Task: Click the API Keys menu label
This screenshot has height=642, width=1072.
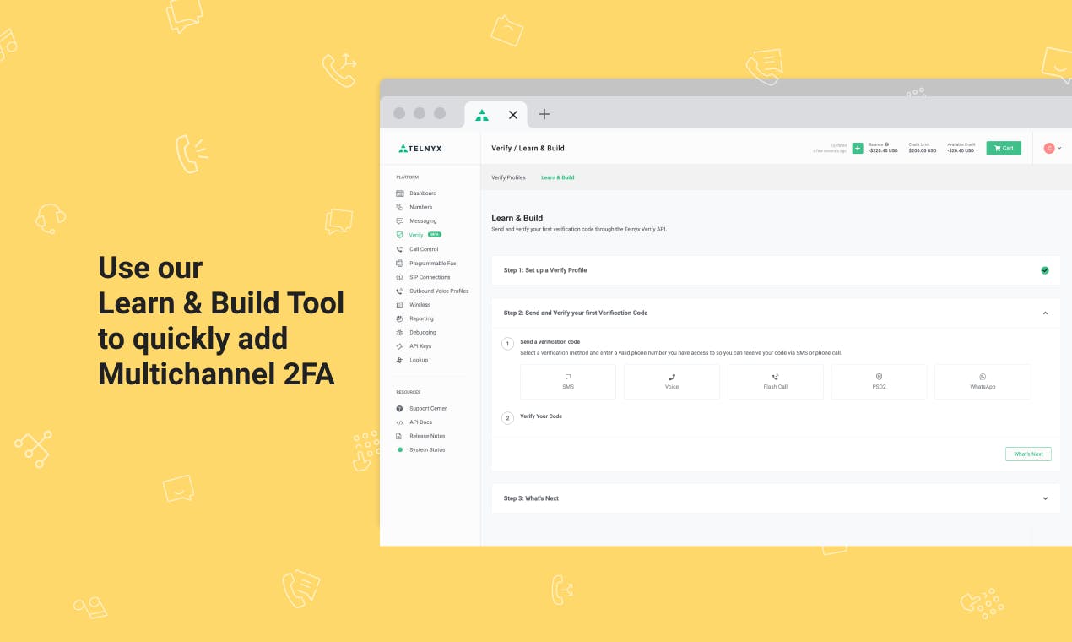Action: coord(420,346)
